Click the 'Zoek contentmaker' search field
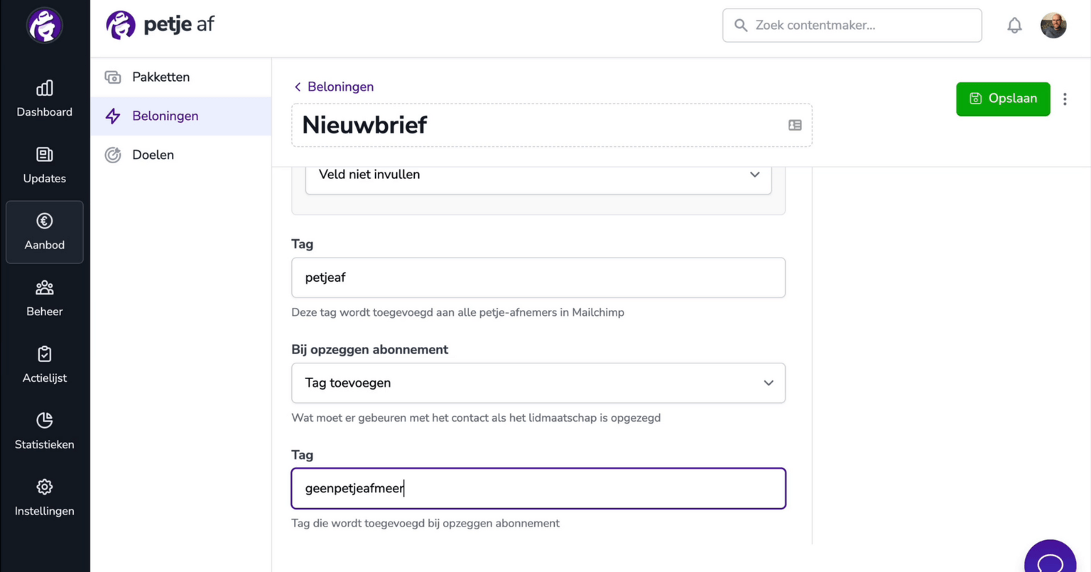Viewport: 1091px width, 572px height. [x=852, y=26]
